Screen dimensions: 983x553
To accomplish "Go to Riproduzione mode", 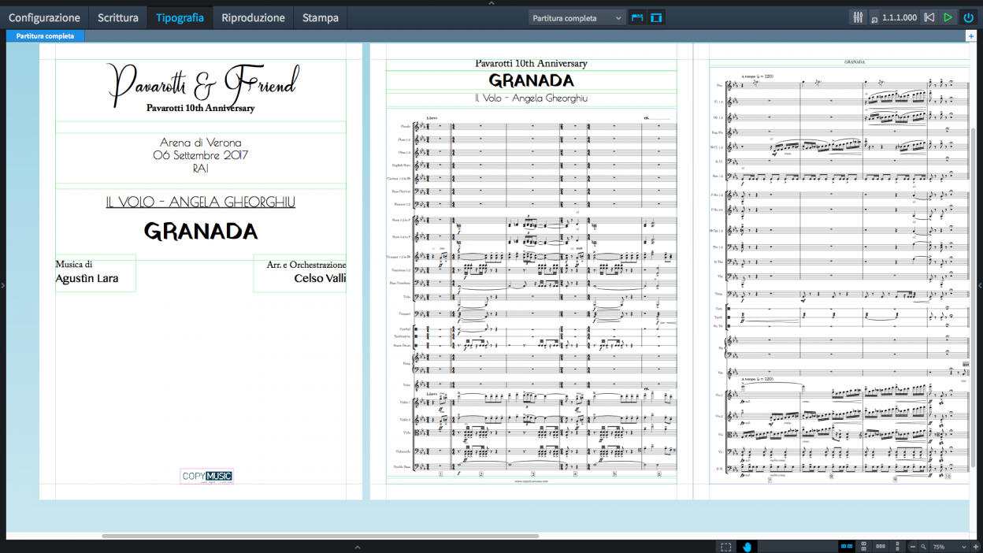I will click(253, 17).
